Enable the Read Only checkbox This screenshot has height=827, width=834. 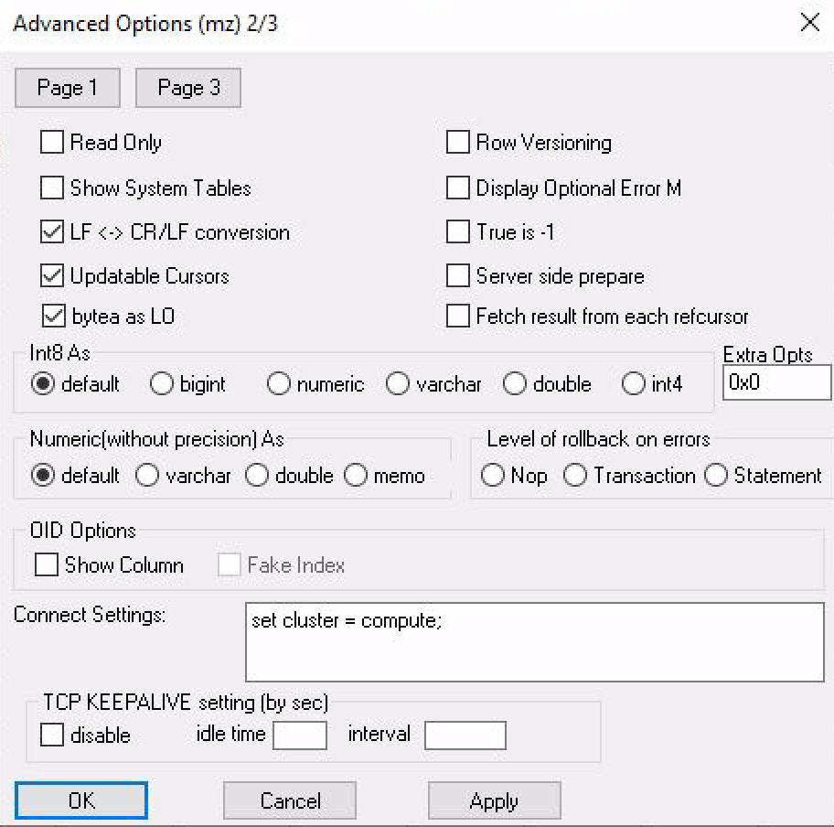coord(51,143)
